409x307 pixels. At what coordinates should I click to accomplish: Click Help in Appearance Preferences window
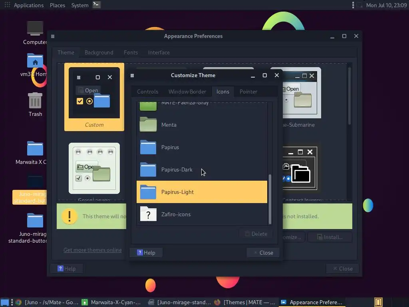tap(67, 269)
